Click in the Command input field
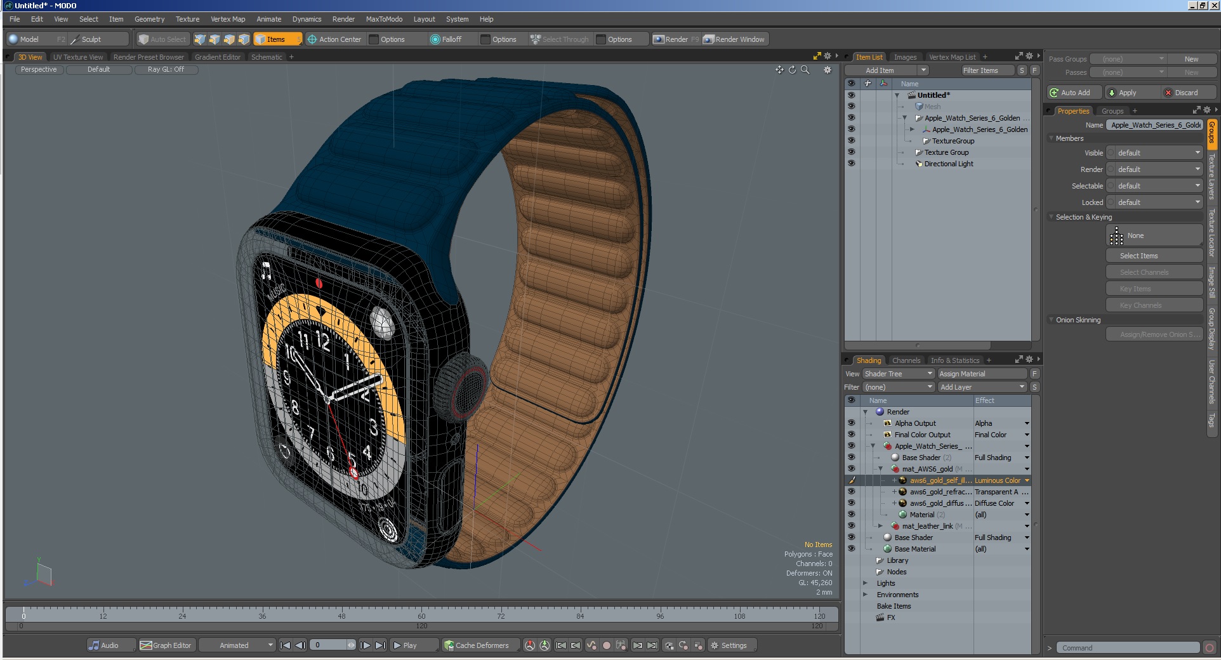Screen dimensions: 1221x660 click(x=1129, y=648)
